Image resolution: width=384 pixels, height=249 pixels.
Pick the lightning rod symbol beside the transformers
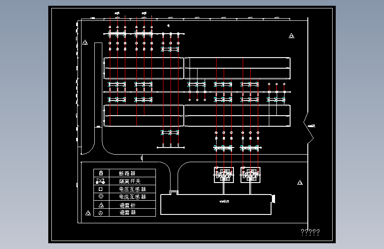click(x=300, y=183)
